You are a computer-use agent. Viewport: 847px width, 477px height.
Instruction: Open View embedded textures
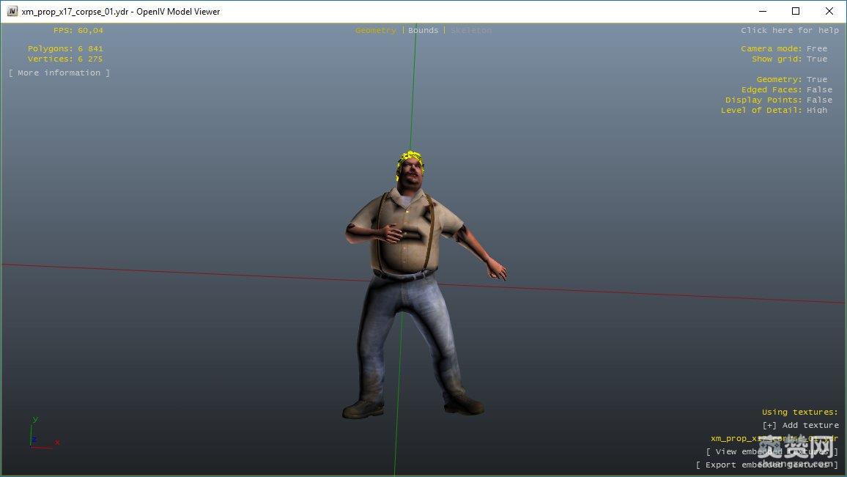click(x=772, y=451)
